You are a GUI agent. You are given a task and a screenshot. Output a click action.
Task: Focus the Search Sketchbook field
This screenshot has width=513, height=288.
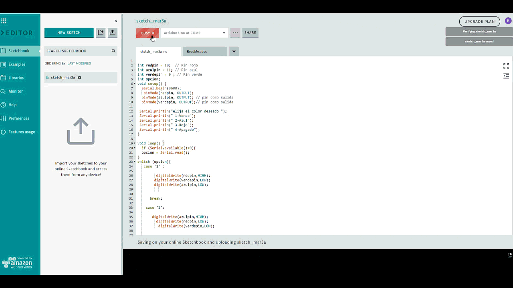(x=77, y=51)
